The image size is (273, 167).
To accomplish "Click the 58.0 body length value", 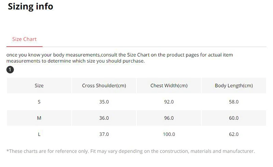I will pyautogui.click(x=234, y=102).
